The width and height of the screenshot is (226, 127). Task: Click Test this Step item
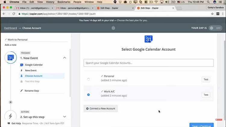[32, 81]
